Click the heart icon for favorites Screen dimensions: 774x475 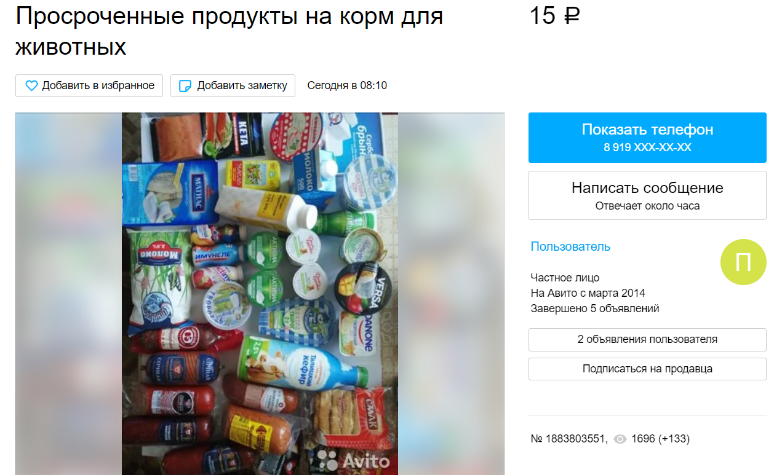click(x=31, y=86)
